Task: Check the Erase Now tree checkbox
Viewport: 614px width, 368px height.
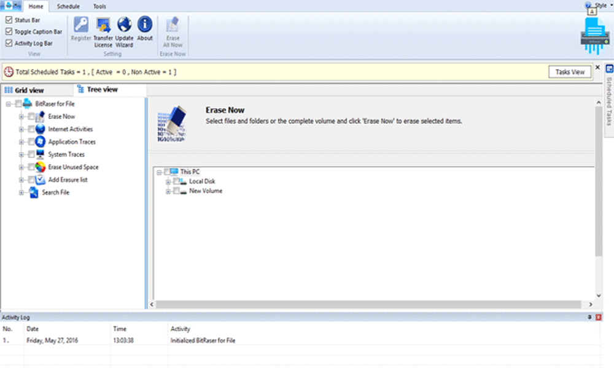Action: pyautogui.click(x=31, y=117)
